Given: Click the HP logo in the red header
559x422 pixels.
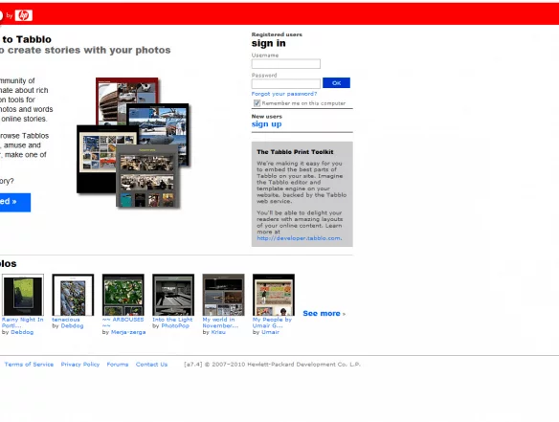Looking at the screenshot, I should 24,15.
